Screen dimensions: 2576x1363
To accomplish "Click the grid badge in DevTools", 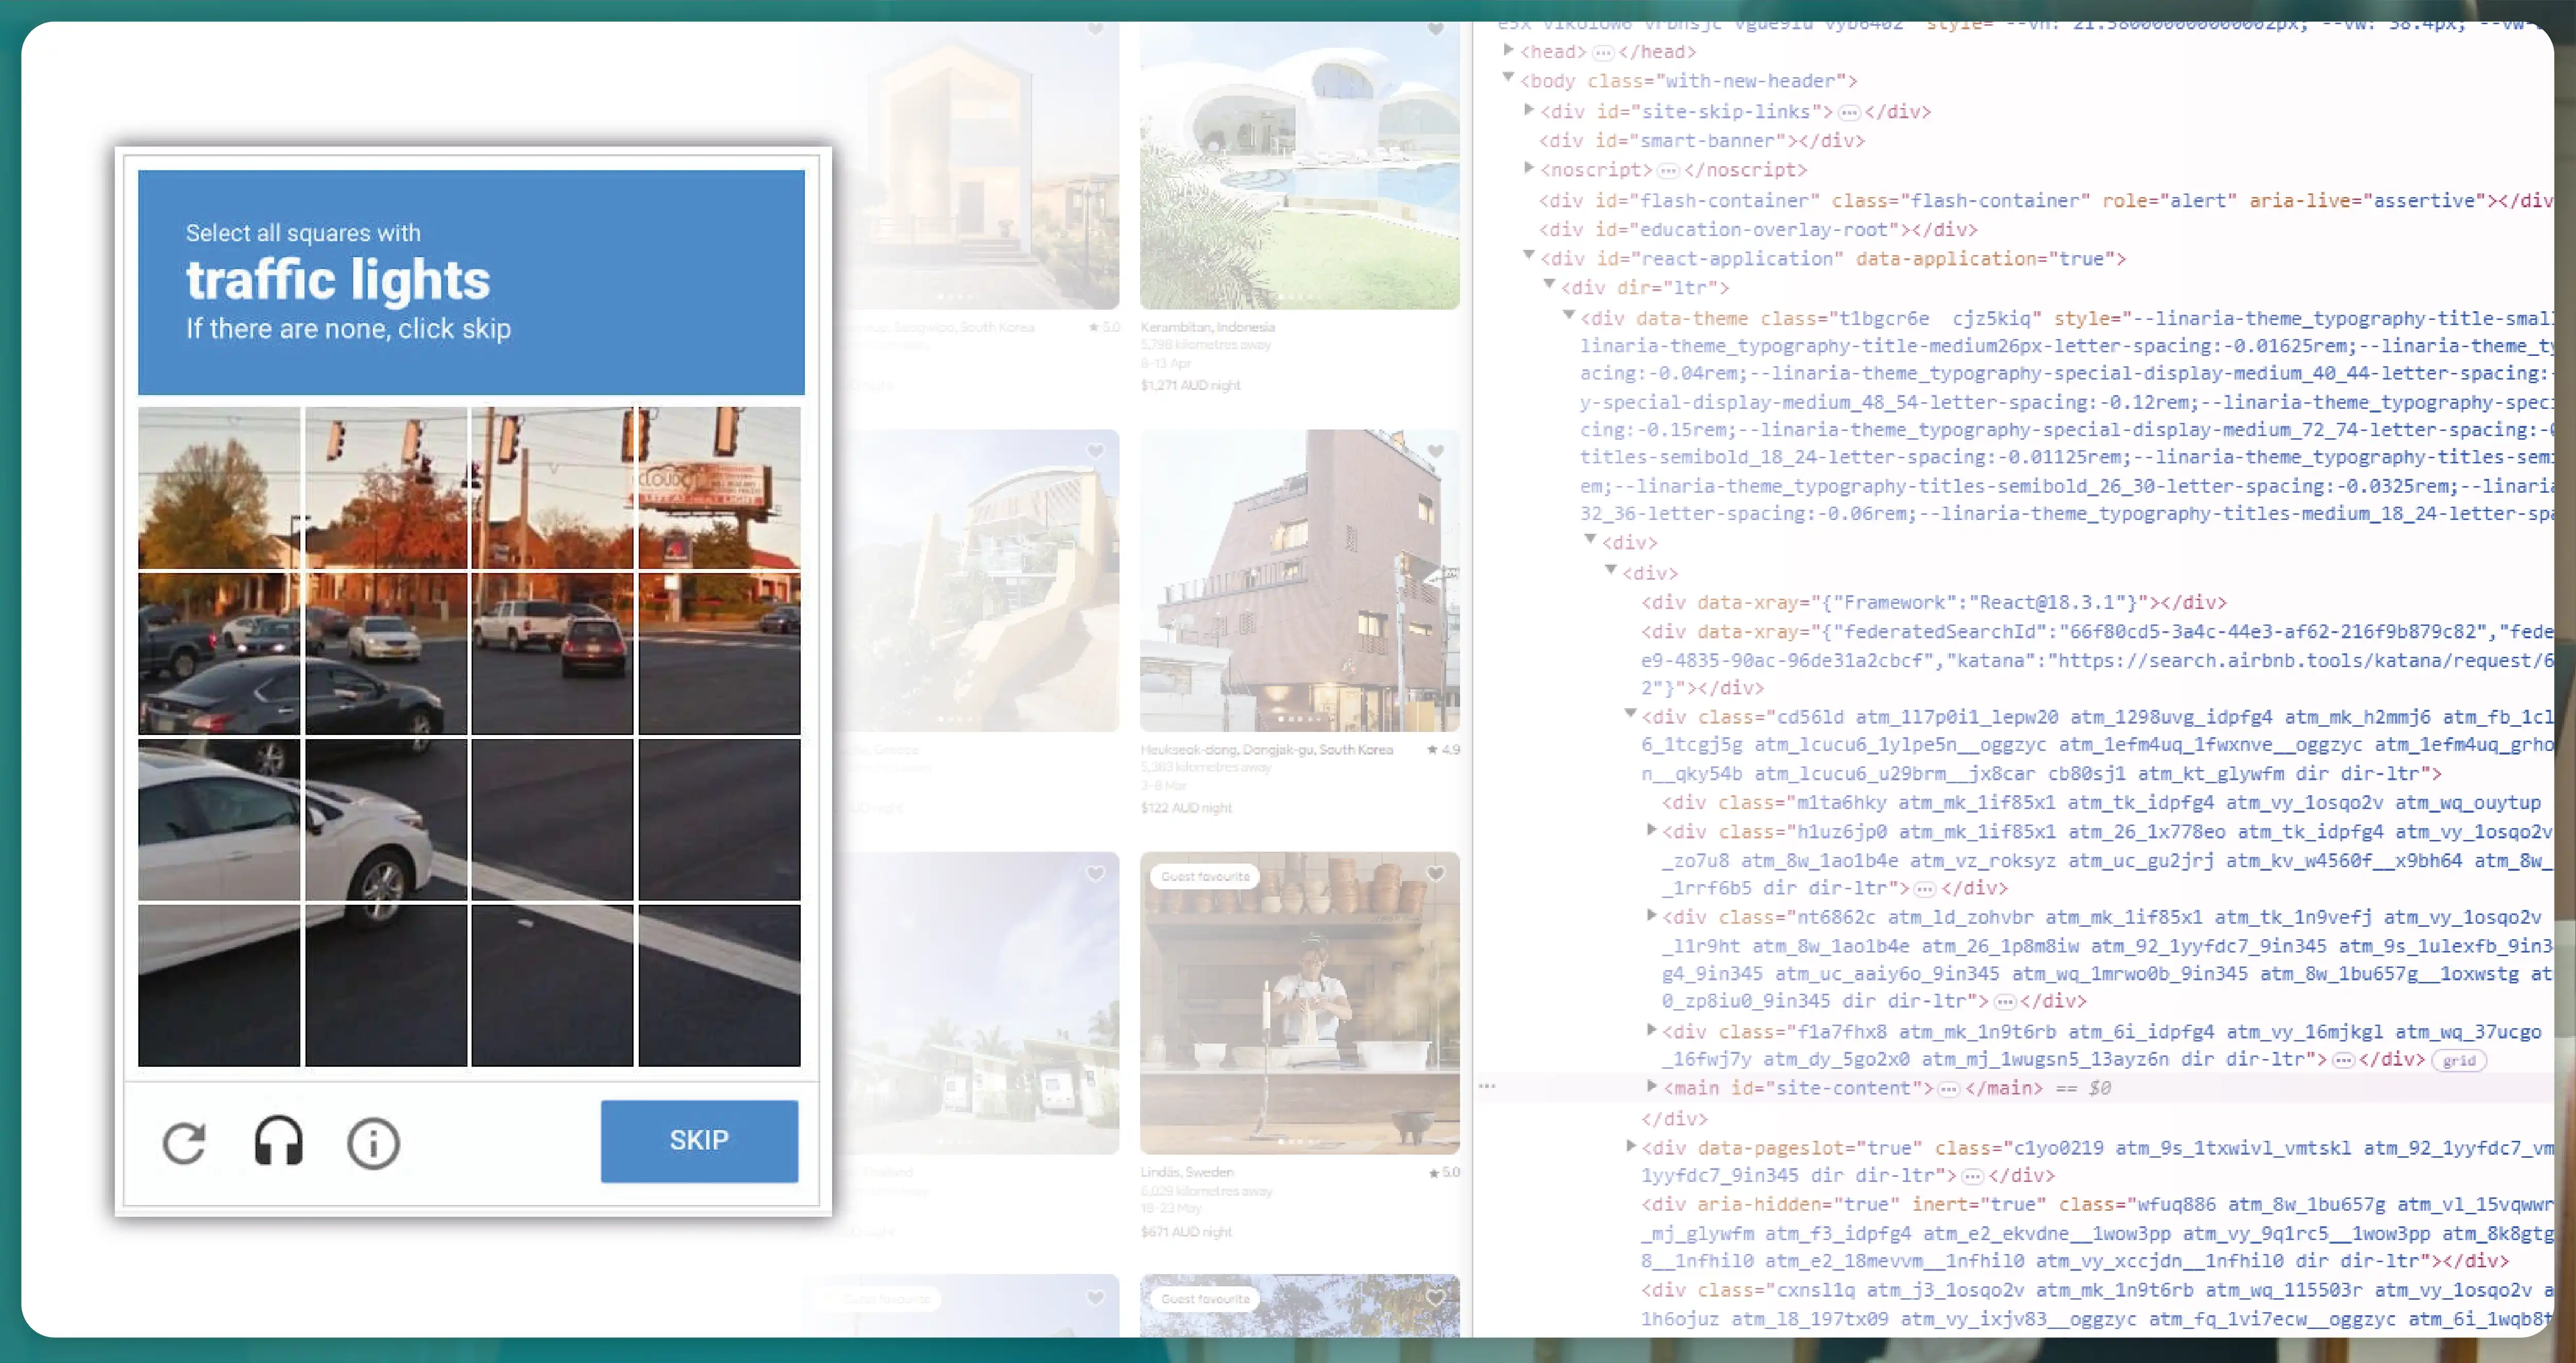I will (2459, 1061).
